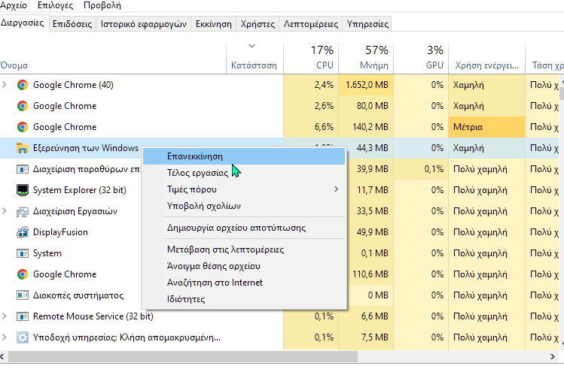Select Μετάβαση στις λεπτομέρειες

(244, 250)
